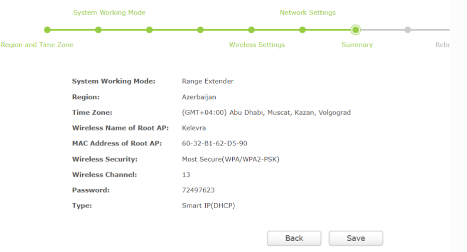Click the Network Settings step dot

[302, 30]
